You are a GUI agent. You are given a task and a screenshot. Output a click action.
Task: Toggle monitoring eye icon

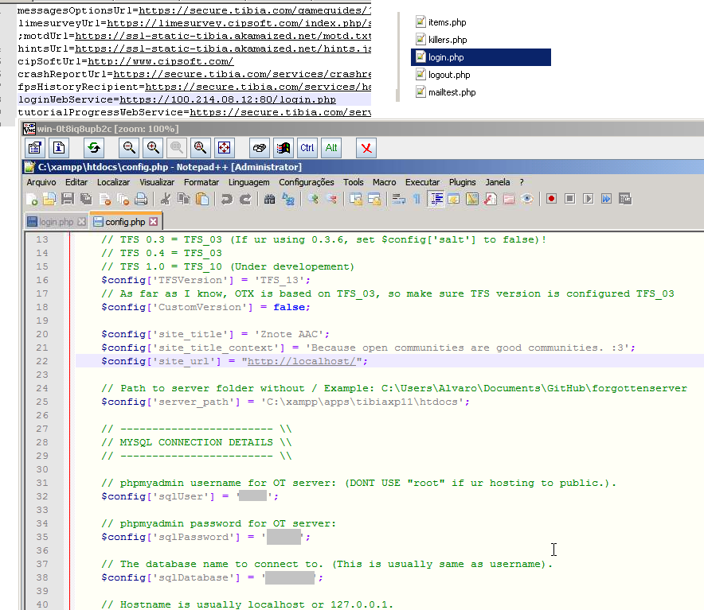tap(527, 199)
